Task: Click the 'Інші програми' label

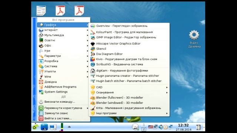Action: [x=106, y=113]
